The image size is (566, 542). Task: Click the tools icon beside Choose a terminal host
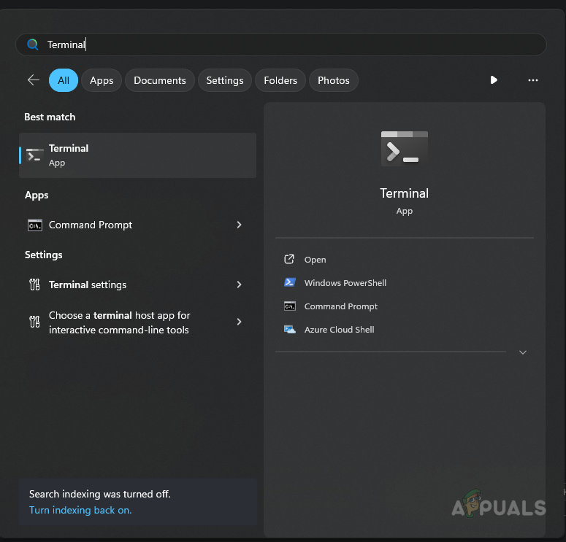click(x=34, y=322)
